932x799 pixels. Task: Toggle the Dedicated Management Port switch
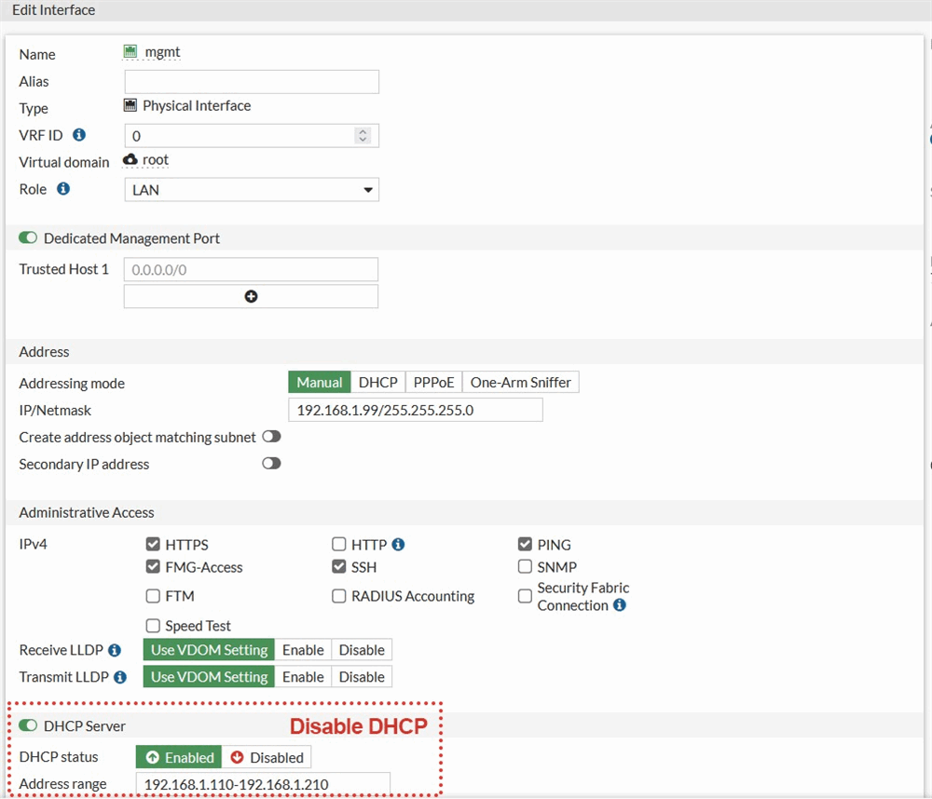pyautogui.click(x=29, y=238)
